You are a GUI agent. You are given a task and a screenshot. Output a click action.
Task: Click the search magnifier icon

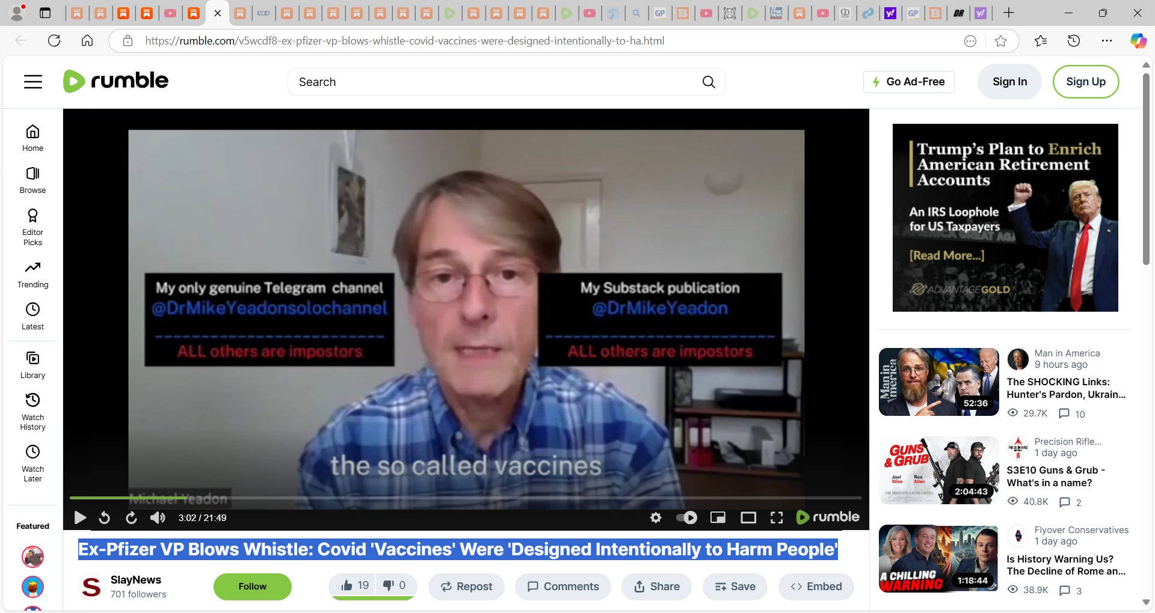click(x=709, y=82)
